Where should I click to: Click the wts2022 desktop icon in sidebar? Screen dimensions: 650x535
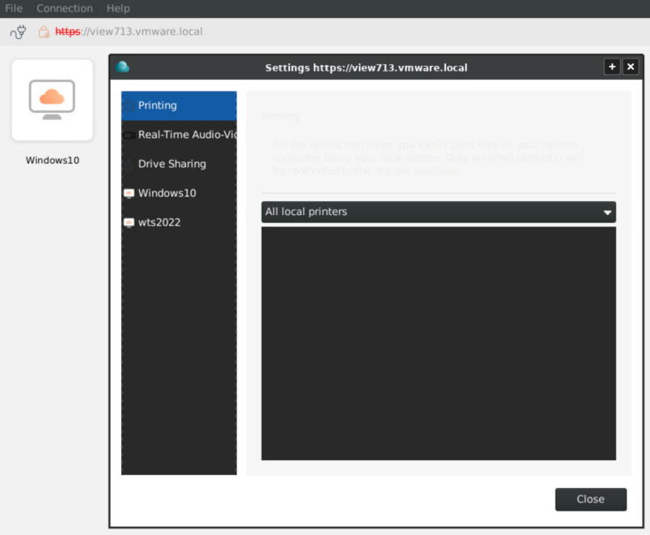pos(128,222)
